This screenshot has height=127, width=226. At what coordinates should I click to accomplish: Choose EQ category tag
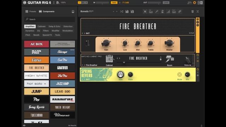38,31
